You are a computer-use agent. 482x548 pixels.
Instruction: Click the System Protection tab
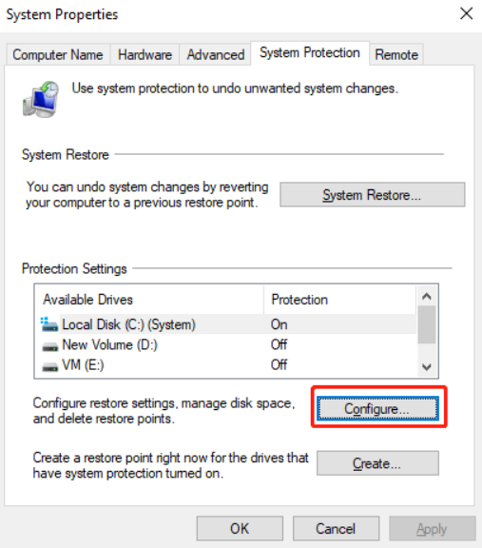pos(310,52)
